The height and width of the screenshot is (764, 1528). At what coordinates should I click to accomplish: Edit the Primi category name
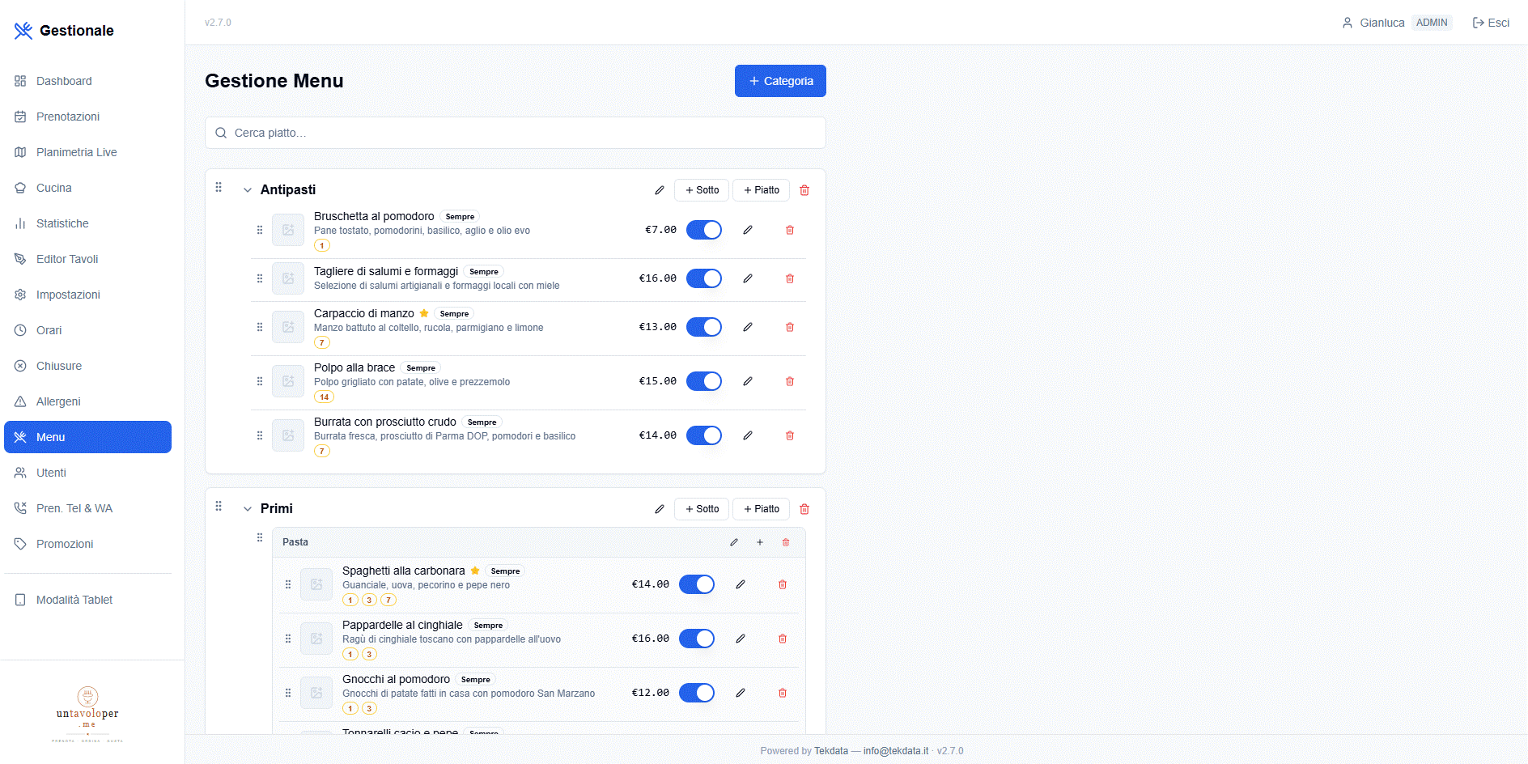(x=660, y=509)
